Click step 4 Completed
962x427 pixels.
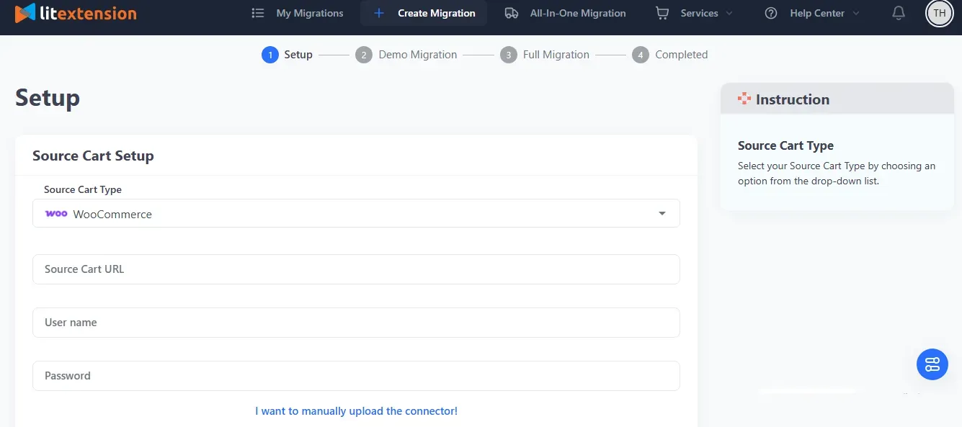point(670,55)
